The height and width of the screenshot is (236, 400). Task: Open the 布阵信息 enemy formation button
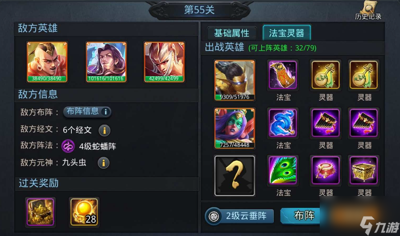(x=87, y=112)
